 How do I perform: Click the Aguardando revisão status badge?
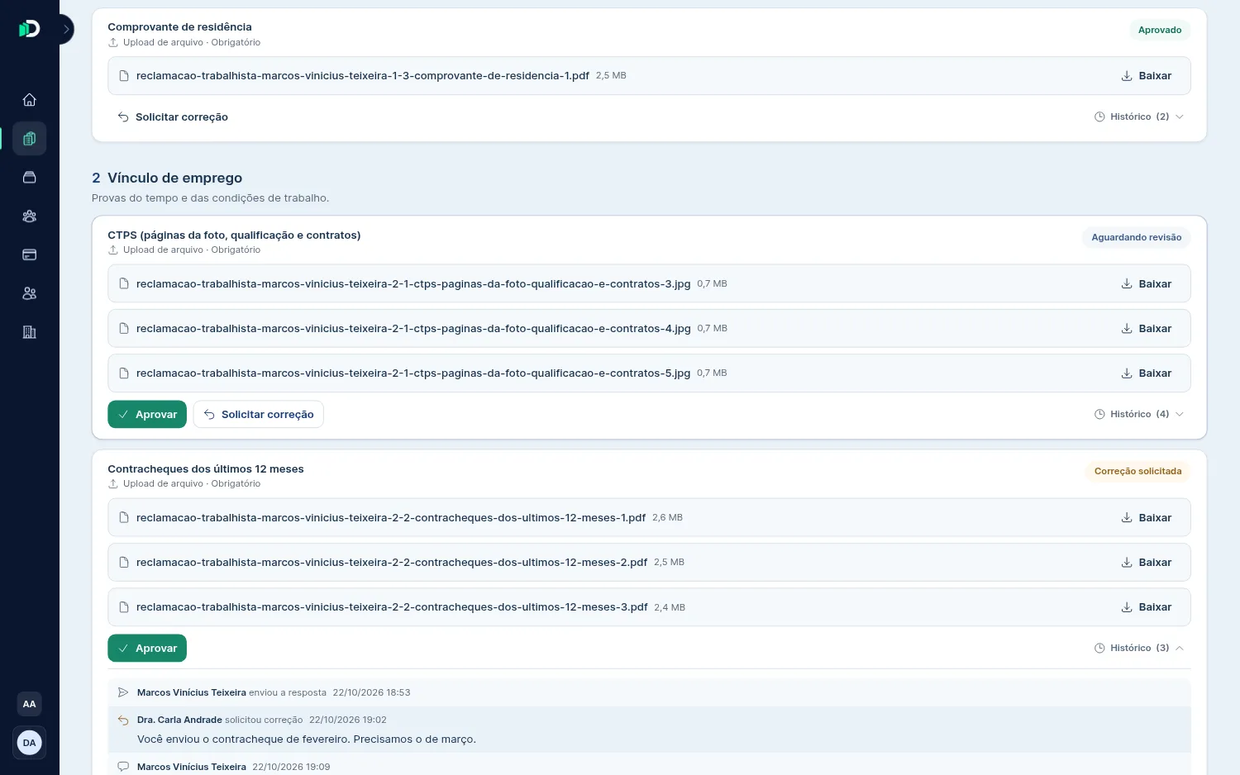coord(1137,238)
